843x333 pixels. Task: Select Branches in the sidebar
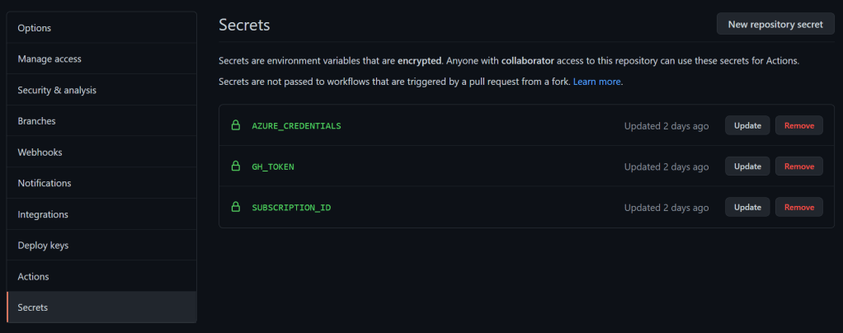tap(37, 121)
